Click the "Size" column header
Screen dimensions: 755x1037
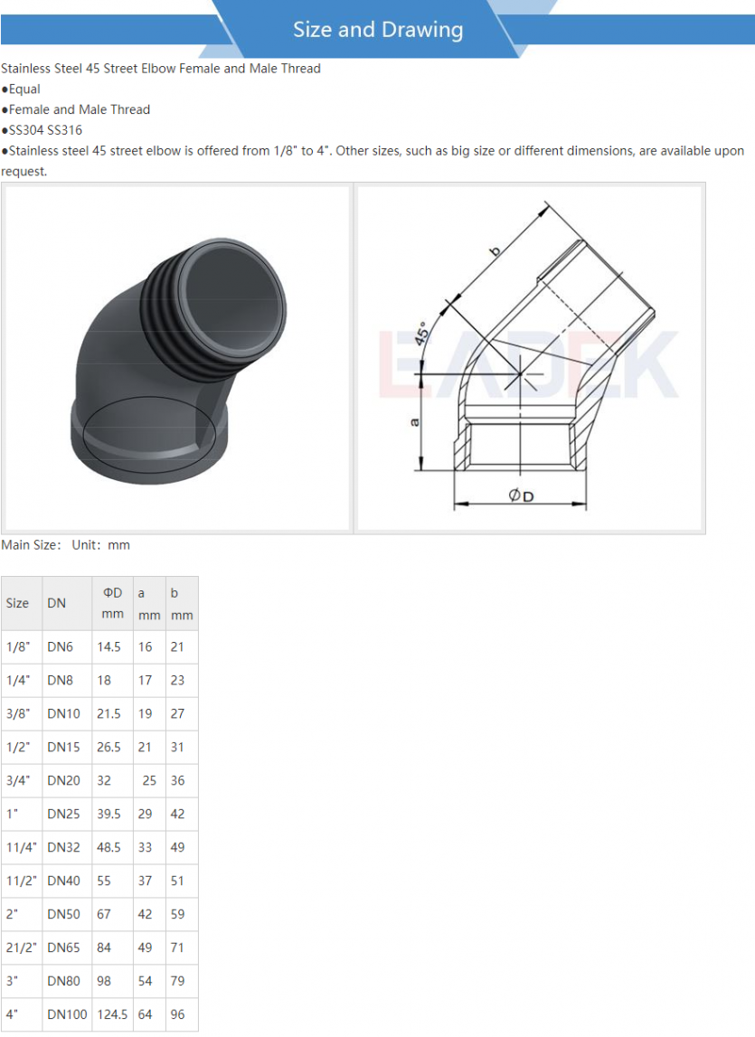click(x=22, y=603)
